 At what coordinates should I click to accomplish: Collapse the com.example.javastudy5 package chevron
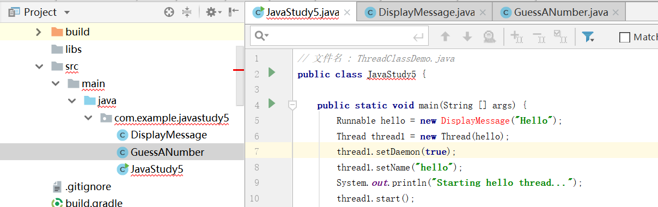[89, 118]
